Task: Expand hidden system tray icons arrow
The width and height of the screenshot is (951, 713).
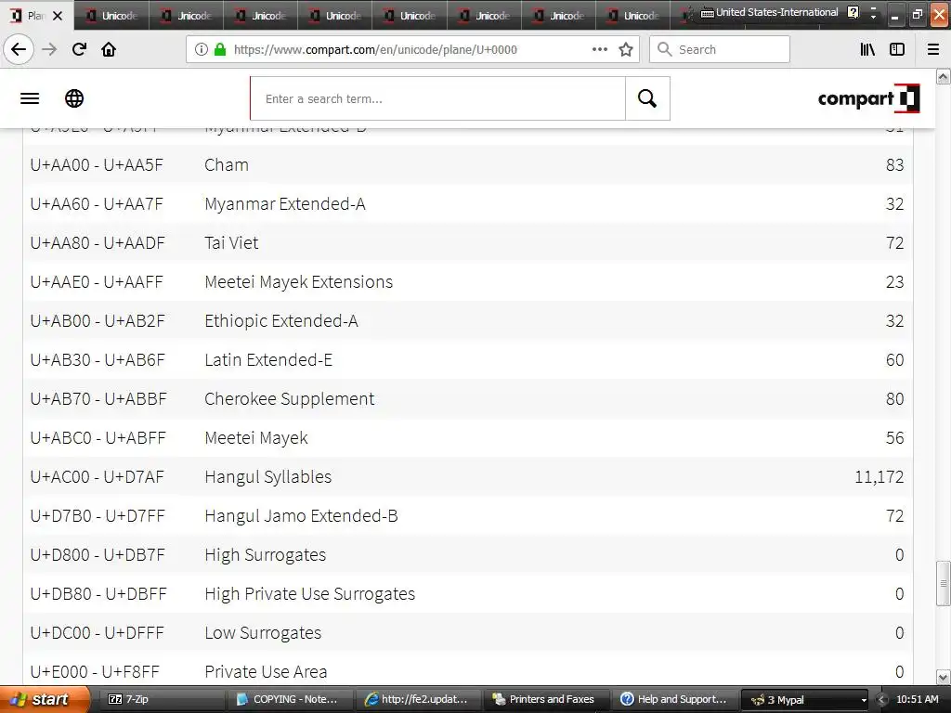Action: click(881, 700)
